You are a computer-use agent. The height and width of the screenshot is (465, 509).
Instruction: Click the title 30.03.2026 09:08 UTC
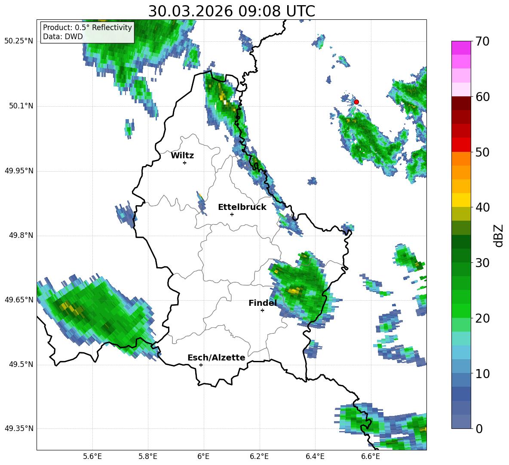click(231, 11)
